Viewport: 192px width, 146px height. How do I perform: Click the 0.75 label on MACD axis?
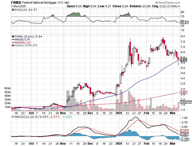point(185,123)
